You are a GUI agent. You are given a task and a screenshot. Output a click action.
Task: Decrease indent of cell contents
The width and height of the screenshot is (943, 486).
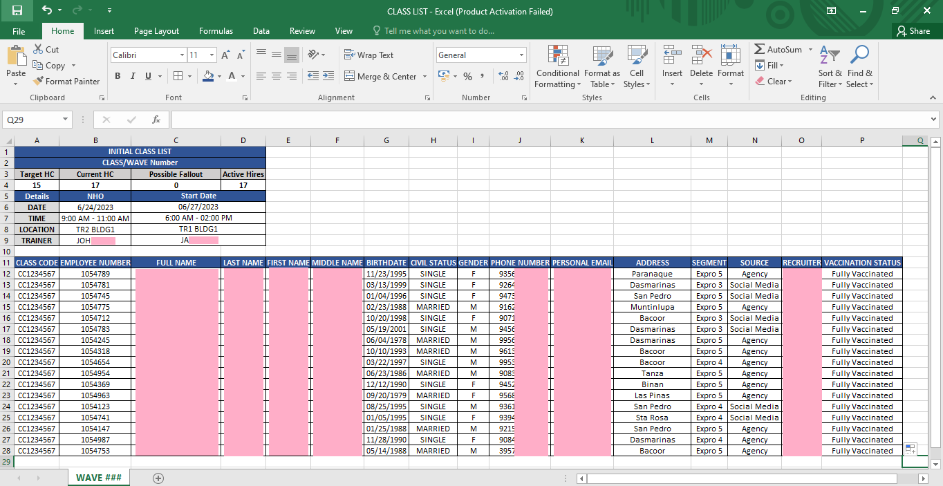pos(312,76)
